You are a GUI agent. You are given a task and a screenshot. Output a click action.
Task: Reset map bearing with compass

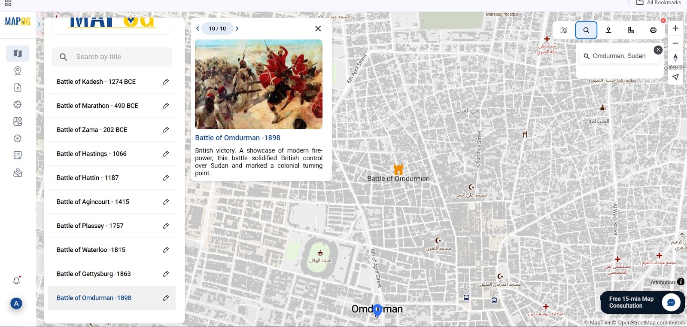(x=675, y=58)
